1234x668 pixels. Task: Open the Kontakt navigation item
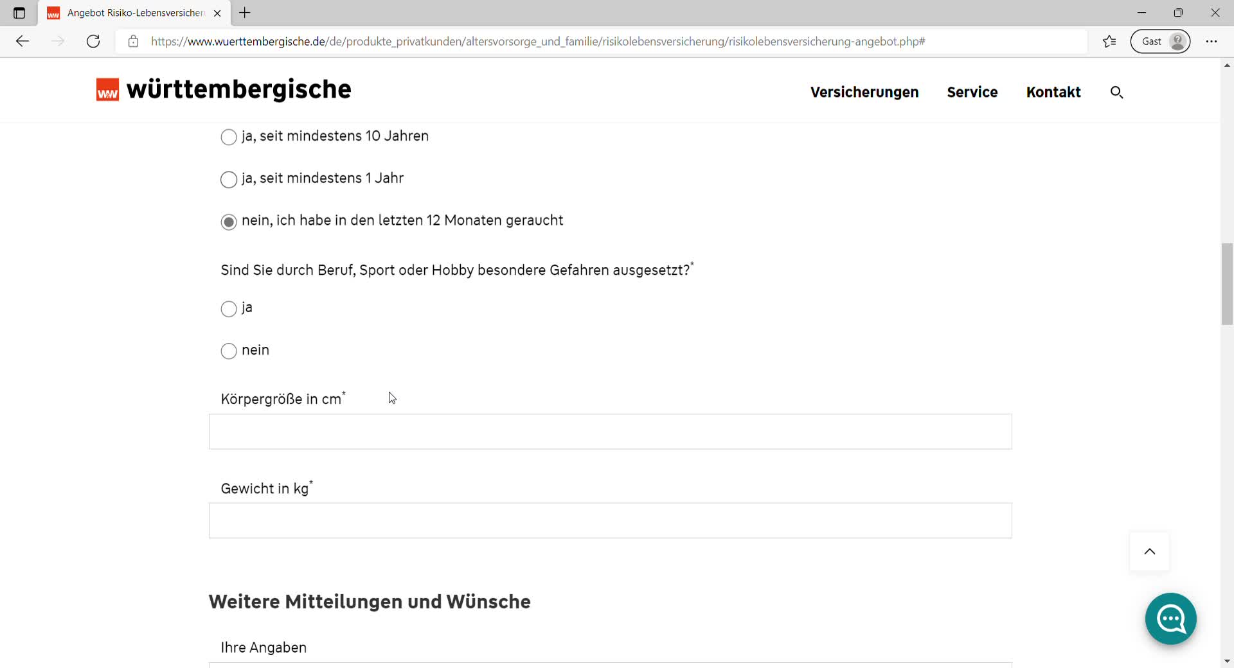tap(1053, 92)
